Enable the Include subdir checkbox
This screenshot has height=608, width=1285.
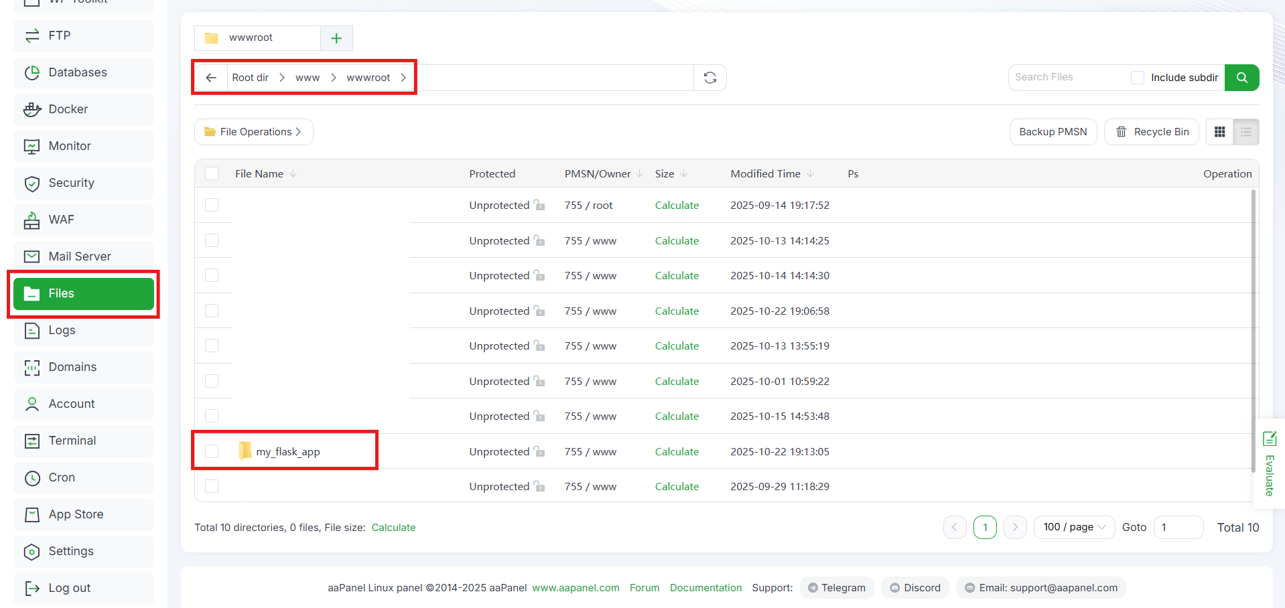pyautogui.click(x=1138, y=78)
